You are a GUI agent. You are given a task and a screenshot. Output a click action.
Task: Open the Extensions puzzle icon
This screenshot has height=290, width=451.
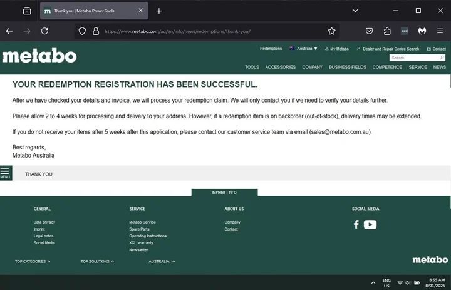(387, 31)
